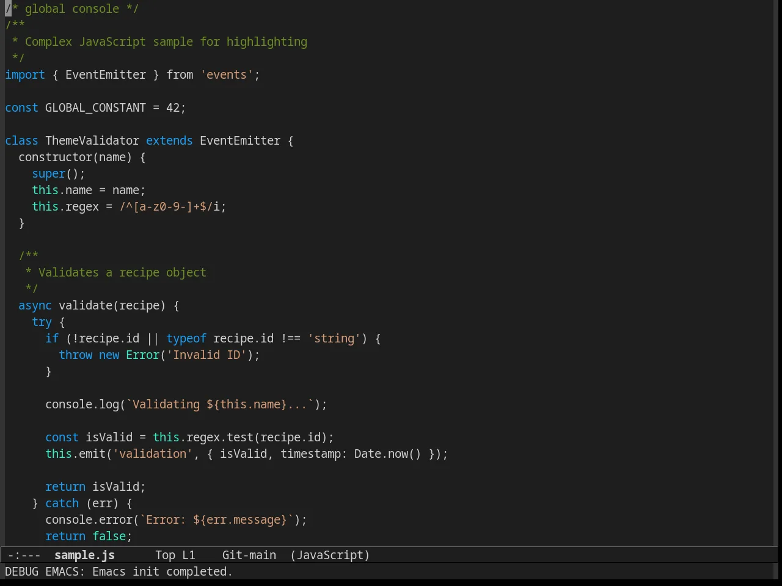The width and height of the screenshot is (782, 586).
Task: Click the 'class' keyword
Action: tap(21, 140)
